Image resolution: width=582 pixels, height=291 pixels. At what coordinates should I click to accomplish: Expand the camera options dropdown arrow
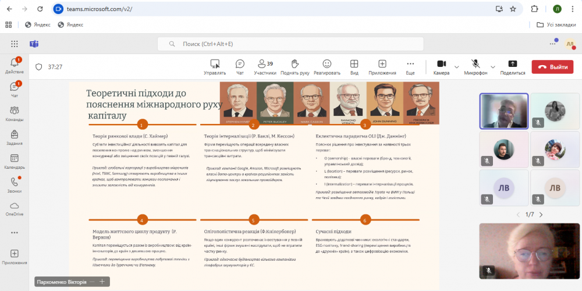(457, 66)
